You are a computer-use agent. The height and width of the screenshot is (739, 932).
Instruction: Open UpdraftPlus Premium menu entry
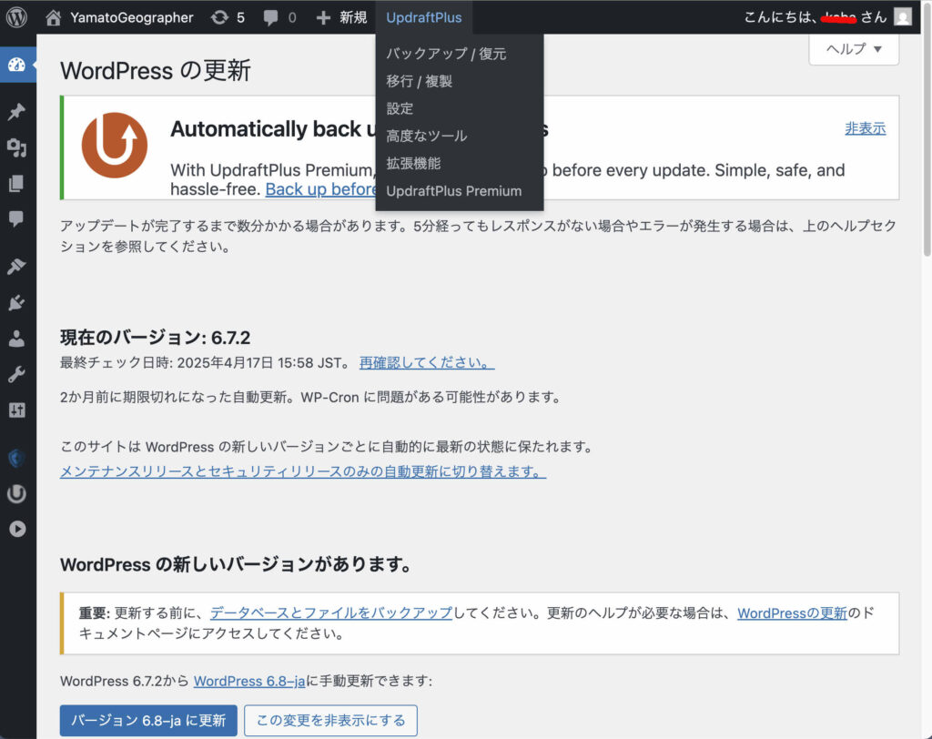point(454,191)
